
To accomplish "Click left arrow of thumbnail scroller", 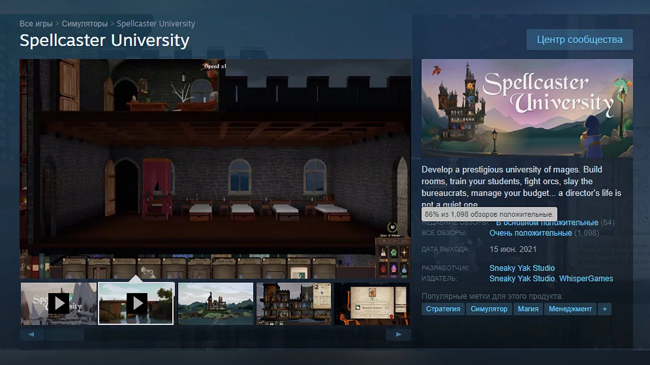I will tap(31, 335).
